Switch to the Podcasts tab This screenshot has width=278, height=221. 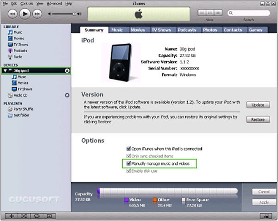pos(187,30)
